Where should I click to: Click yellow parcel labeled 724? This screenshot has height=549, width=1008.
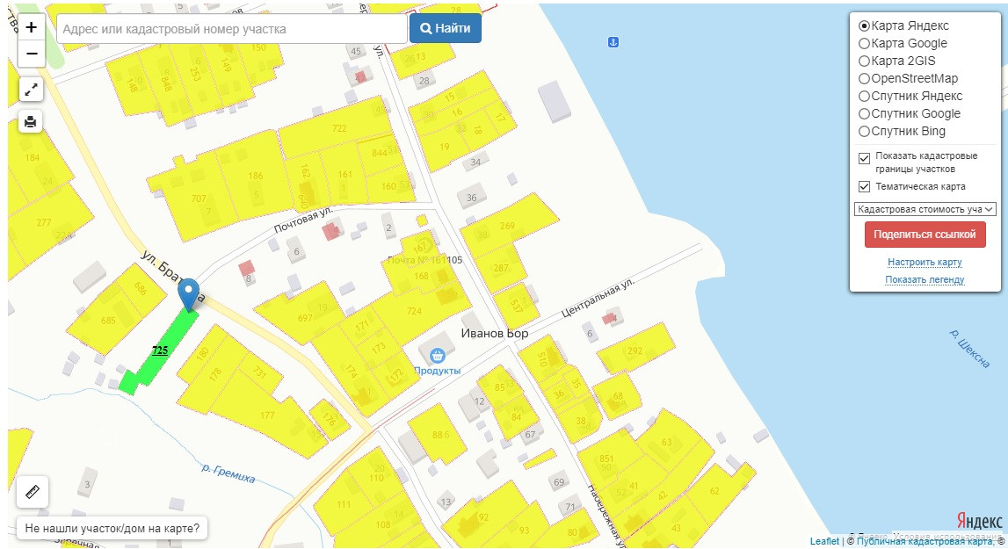pyautogui.click(x=414, y=311)
